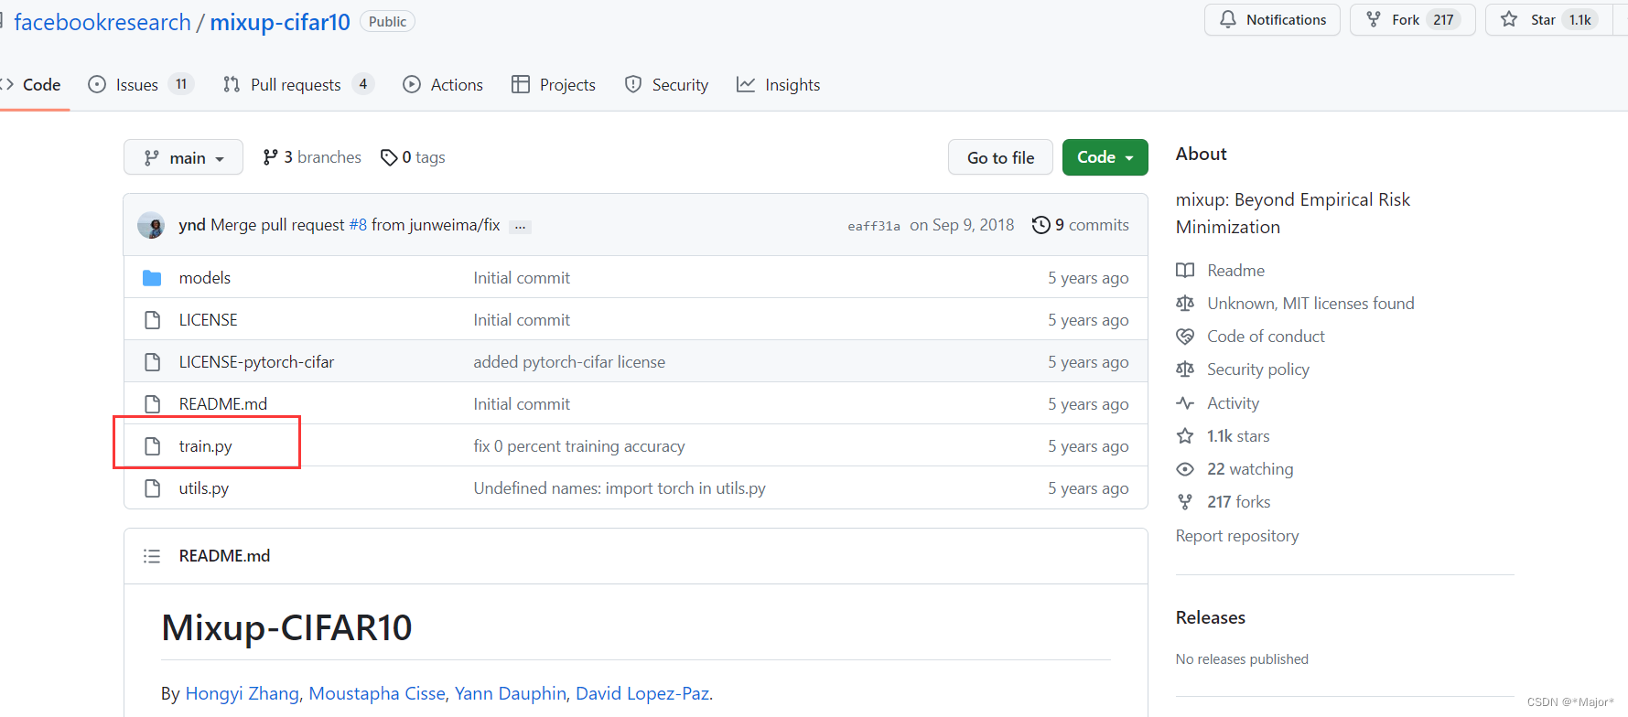
Task: Click the README.md heading in readme panel
Action: (x=224, y=556)
